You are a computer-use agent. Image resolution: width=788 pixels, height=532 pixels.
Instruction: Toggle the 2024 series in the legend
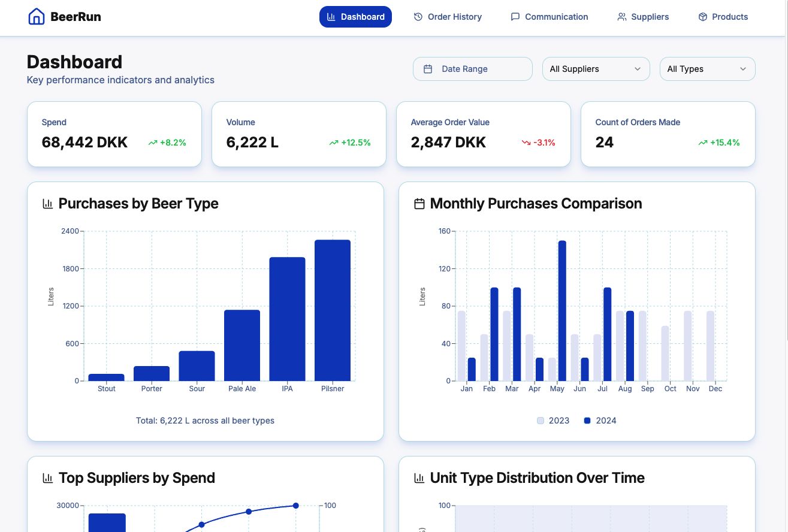(600, 421)
